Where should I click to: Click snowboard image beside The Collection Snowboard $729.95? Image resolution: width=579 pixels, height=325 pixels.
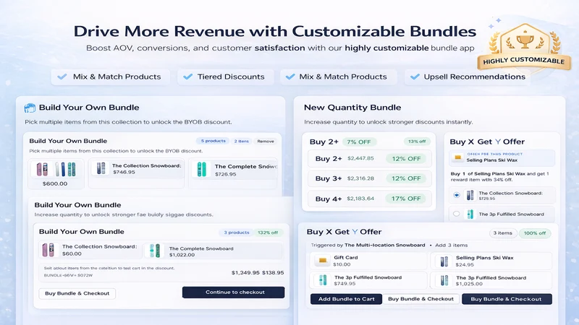tap(470, 195)
